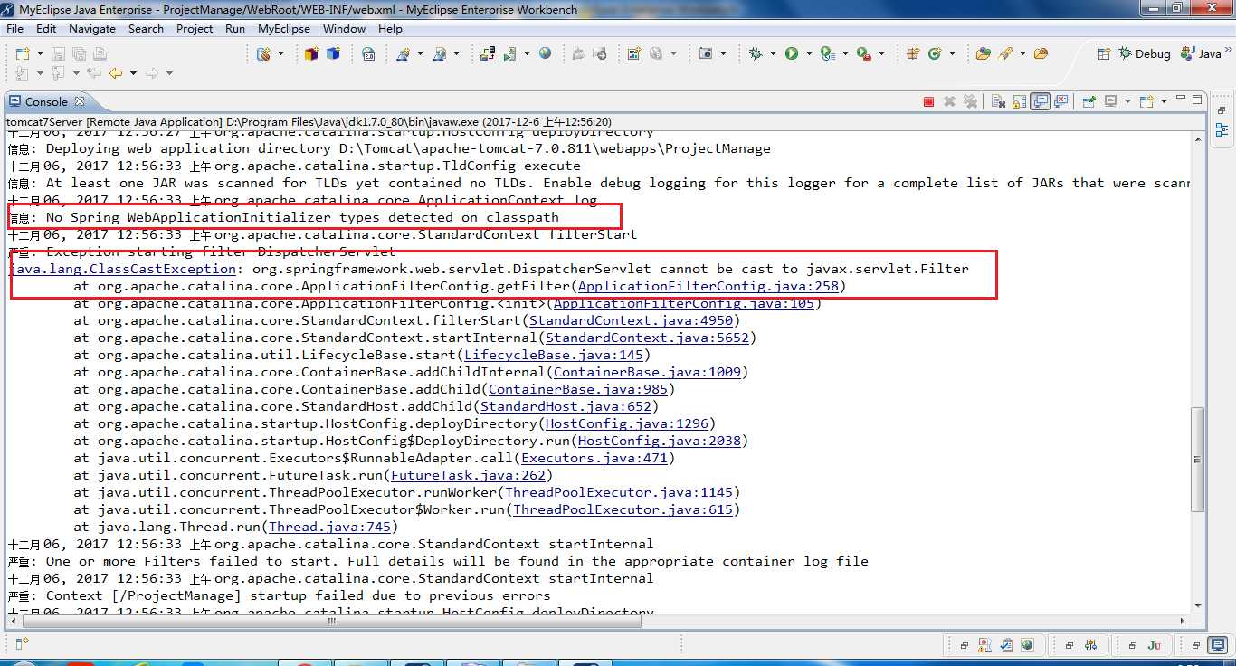Click the multi-colored cube new project icon
Image resolution: width=1236 pixels, height=666 pixels.
311,54
